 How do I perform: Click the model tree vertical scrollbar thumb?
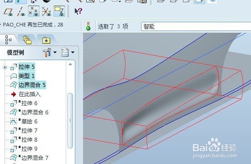tap(70, 121)
